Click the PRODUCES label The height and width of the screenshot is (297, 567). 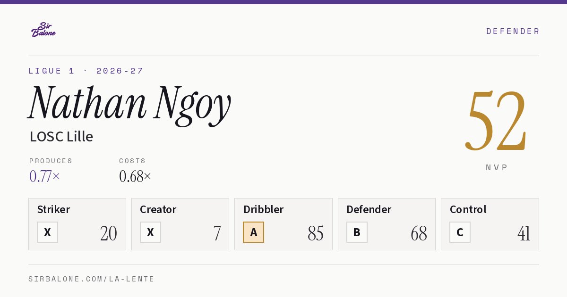pyautogui.click(x=51, y=161)
